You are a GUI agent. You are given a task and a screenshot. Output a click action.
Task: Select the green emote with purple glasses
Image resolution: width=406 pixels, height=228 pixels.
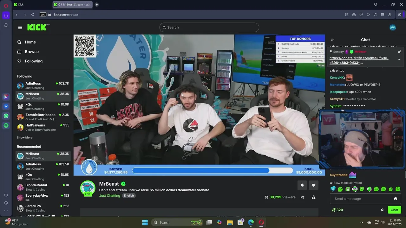tap(355, 189)
